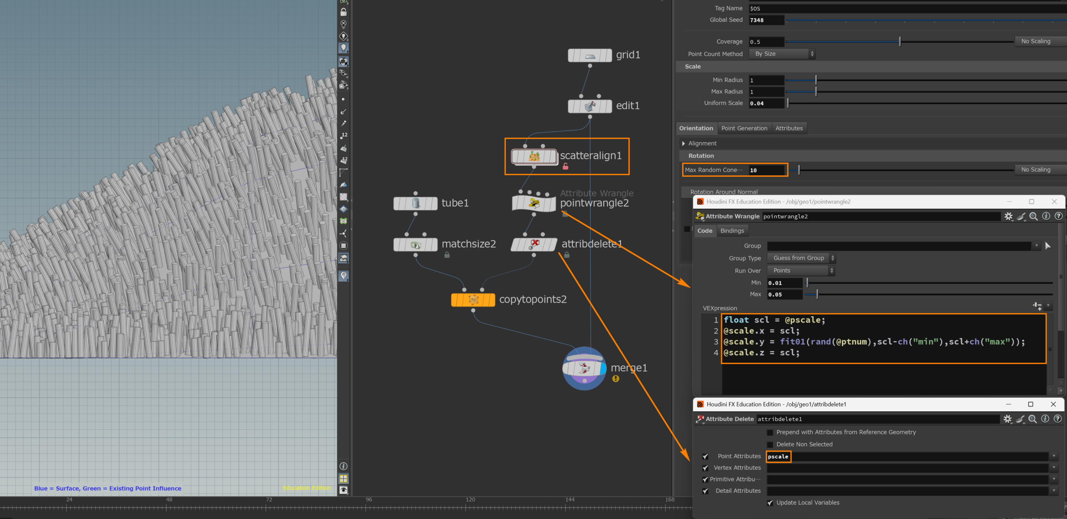Open the Run Over dropdown
1067x519 pixels.
coord(801,271)
